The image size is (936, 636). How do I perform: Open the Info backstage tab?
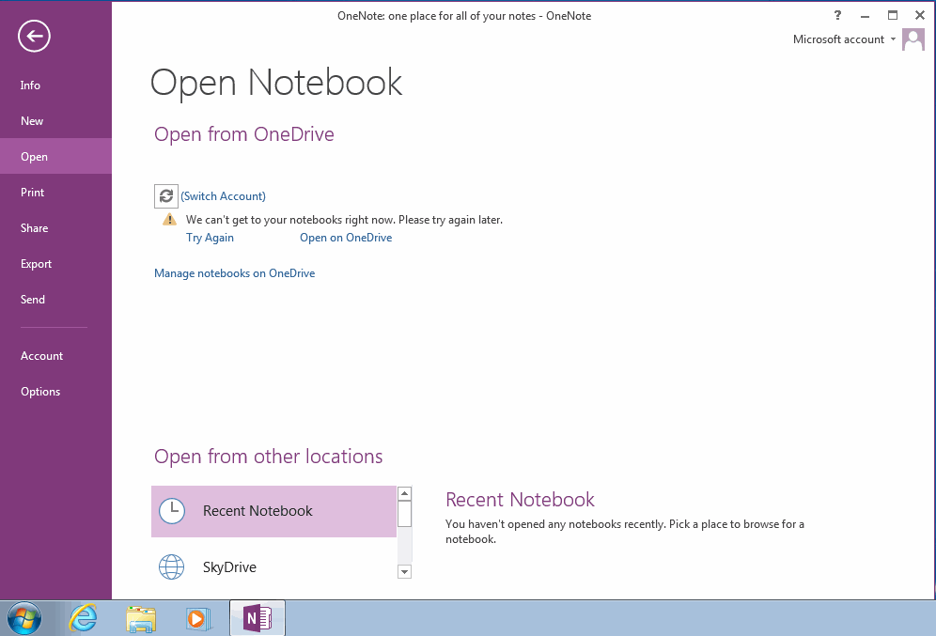coord(55,85)
